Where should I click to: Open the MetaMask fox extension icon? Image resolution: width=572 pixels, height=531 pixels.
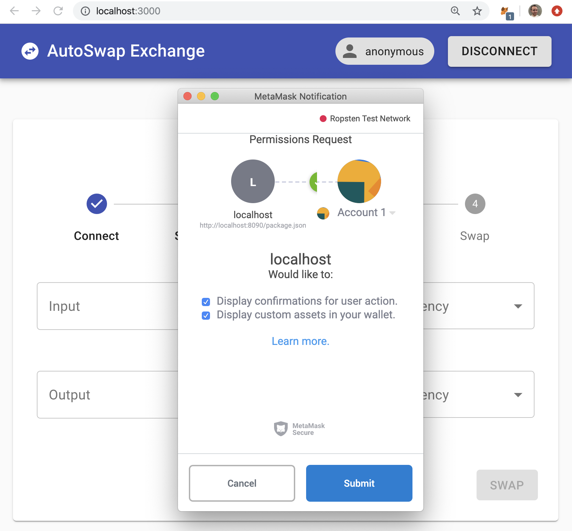click(507, 13)
